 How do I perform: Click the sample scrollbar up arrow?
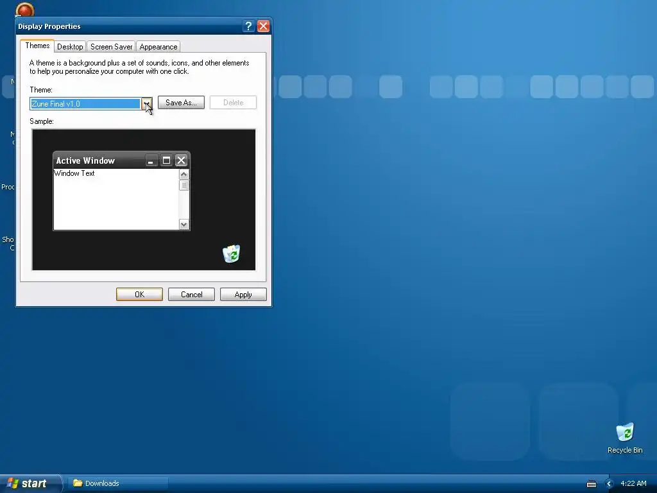point(183,174)
